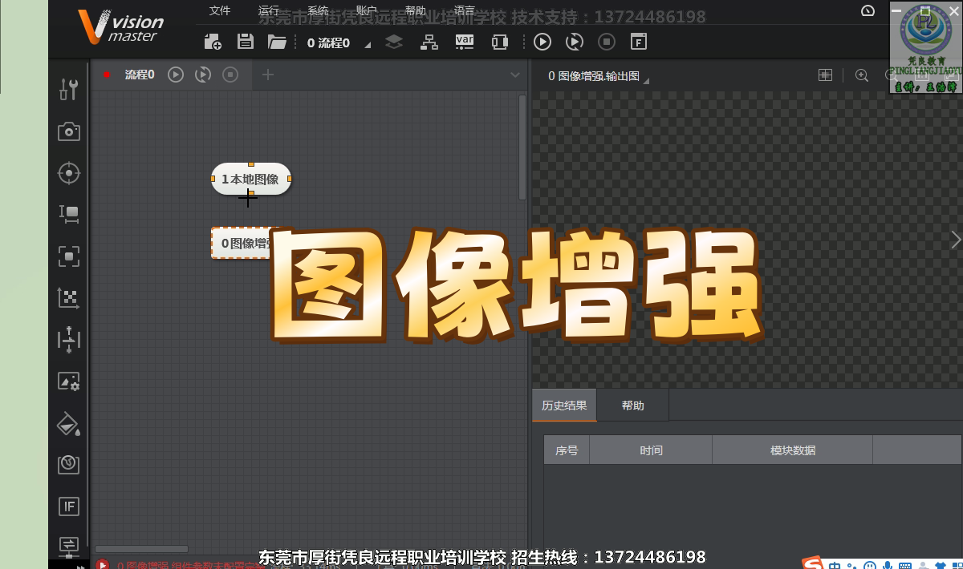Screen dimensions: 963x569
Task: Open the image processing tools icon
Action: coord(69,381)
